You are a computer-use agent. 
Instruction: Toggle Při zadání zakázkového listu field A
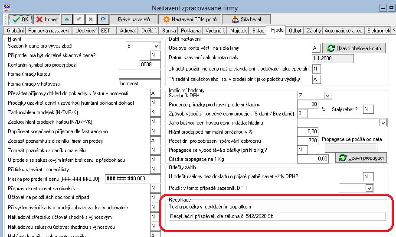(x=317, y=79)
